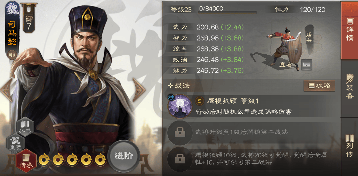Click the round 进阶 advancement button

[x=124, y=156]
